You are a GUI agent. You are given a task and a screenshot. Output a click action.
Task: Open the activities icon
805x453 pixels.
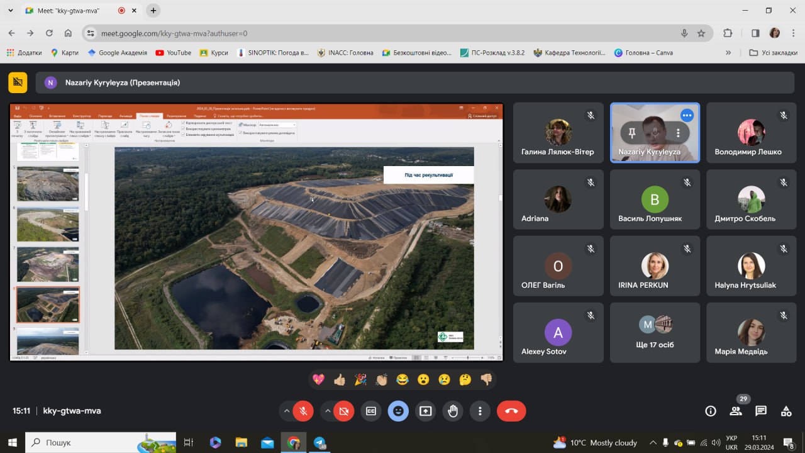(786, 411)
